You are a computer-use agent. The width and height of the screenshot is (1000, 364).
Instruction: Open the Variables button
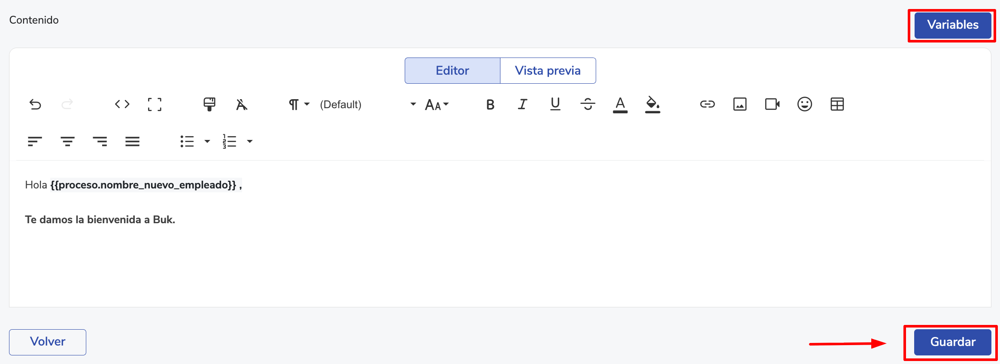(952, 25)
